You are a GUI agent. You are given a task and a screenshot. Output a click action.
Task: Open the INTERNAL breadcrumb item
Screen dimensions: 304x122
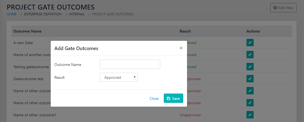pyautogui.click(x=77, y=14)
